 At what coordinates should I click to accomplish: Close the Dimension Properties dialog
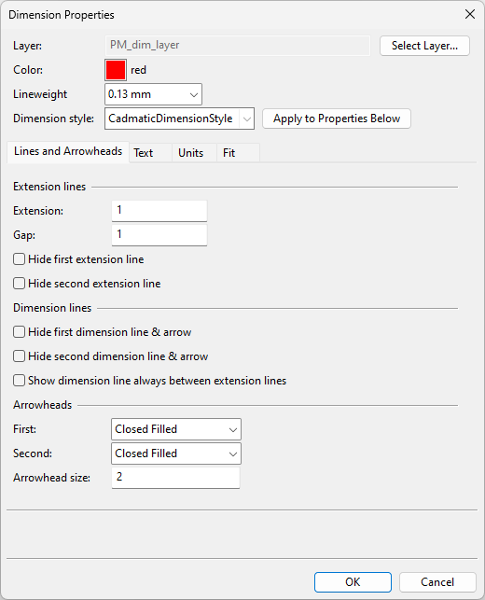point(470,15)
